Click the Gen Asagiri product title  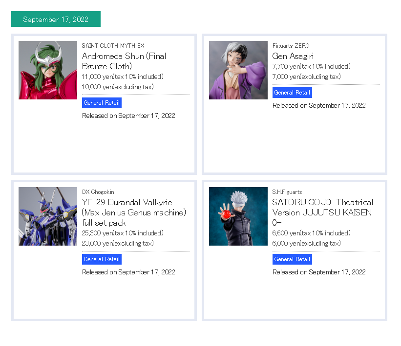pyautogui.click(x=293, y=56)
